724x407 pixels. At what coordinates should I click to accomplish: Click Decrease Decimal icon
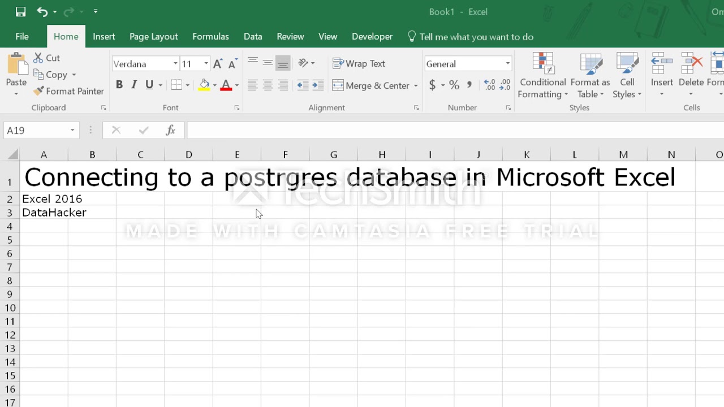click(x=505, y=85)
